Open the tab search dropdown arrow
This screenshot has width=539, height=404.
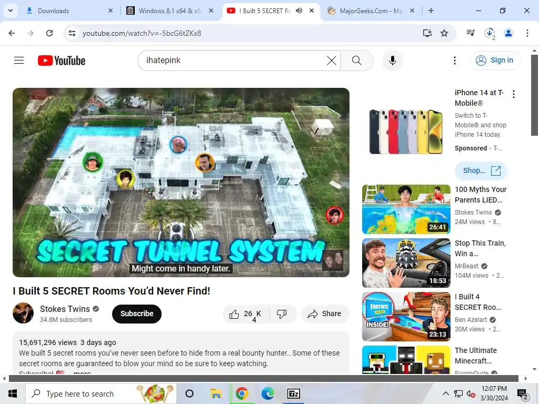[11, 11]
